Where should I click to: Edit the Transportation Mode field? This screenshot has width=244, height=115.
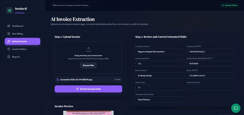pos(160,100)
